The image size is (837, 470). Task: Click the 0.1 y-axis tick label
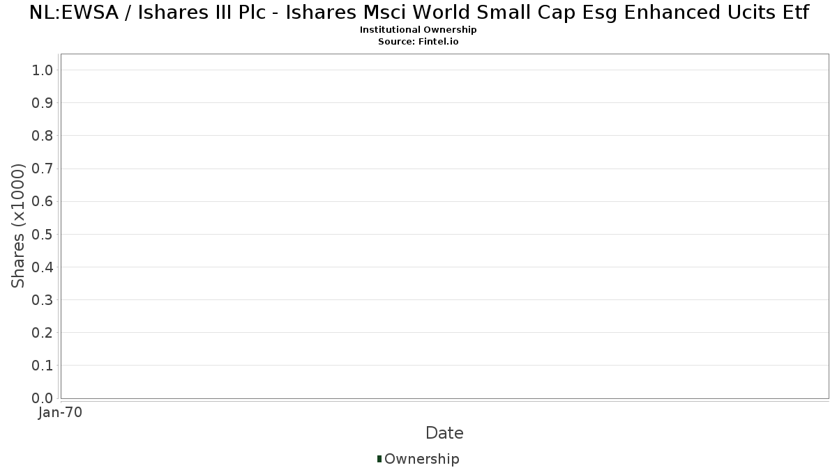point(43,366)
